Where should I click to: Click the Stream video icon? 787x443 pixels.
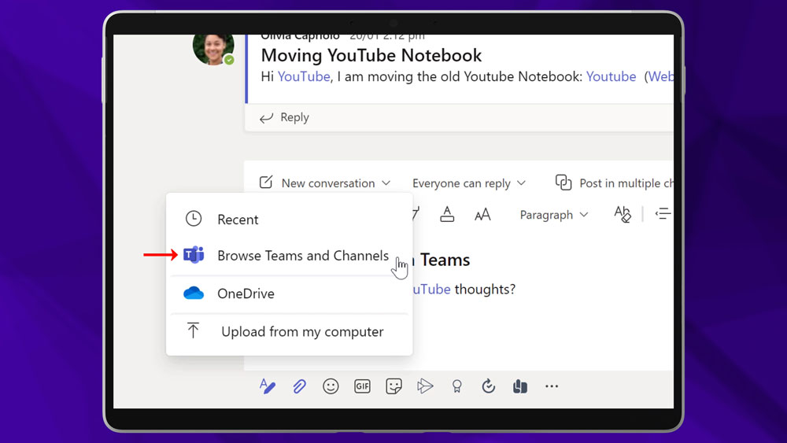(x=425, y=386)
